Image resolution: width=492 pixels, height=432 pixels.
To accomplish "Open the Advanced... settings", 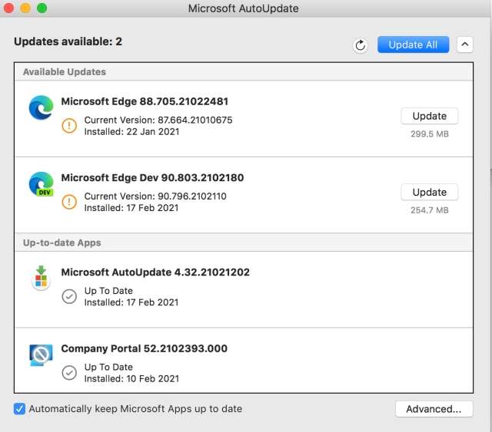I will point(434,409).
